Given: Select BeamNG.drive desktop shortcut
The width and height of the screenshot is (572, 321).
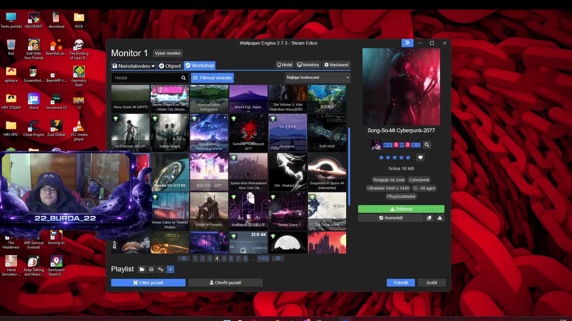Looking at the screenshot, I should coord(56,47).
